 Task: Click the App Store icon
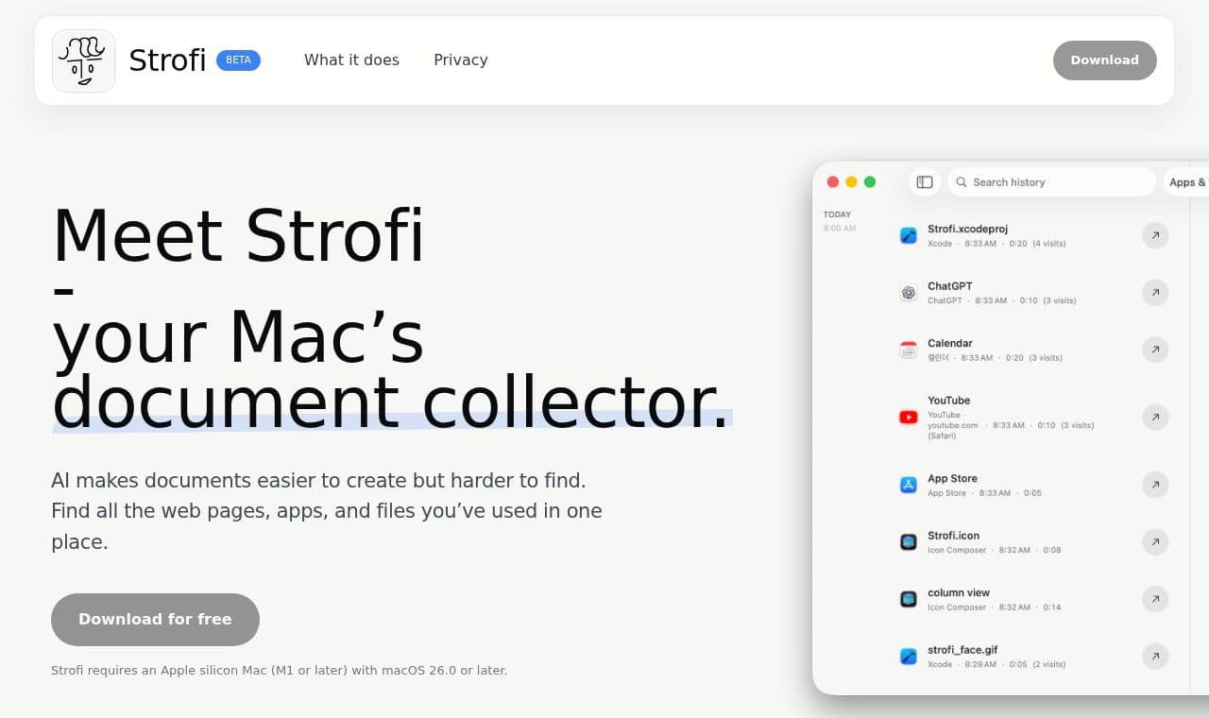pos(909,485)
